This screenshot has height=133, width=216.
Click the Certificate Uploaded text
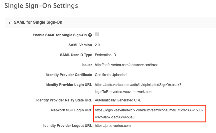tap(111, 75)
